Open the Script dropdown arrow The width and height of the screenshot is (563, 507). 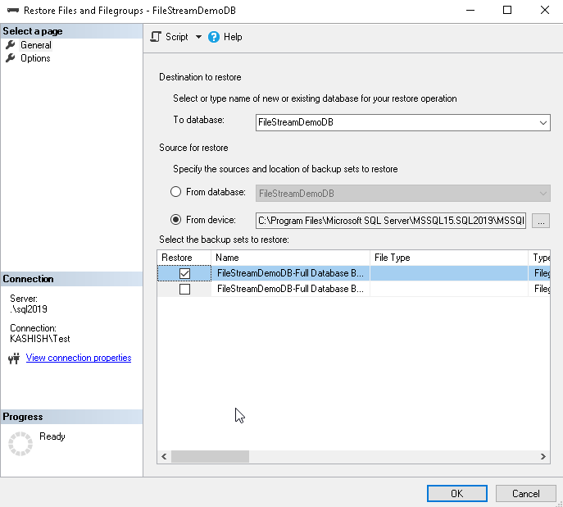(x=198, y=37)
